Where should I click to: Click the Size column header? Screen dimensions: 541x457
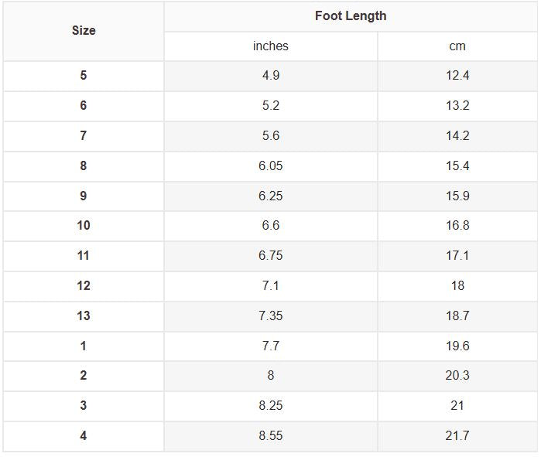point(84,31)
